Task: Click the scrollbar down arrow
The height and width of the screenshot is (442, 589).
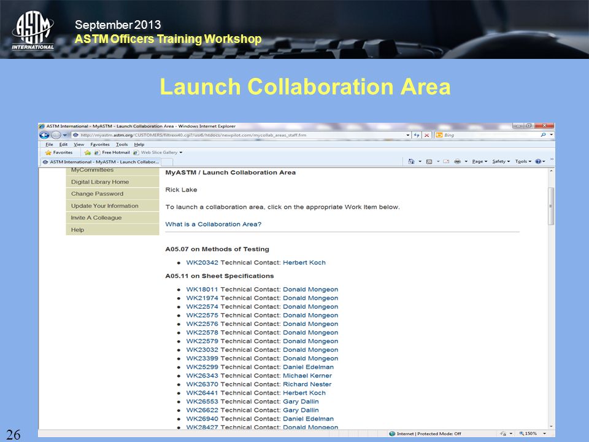Action: [551, 427]
